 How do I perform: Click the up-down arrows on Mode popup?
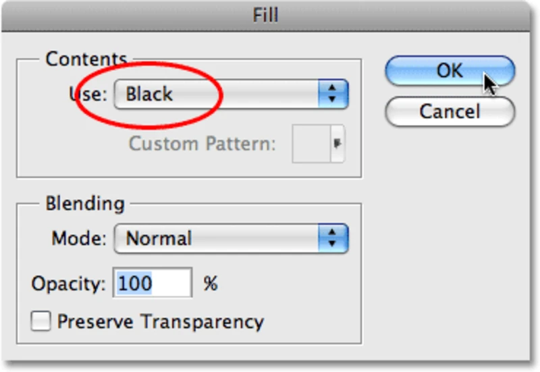coord(333,238)
